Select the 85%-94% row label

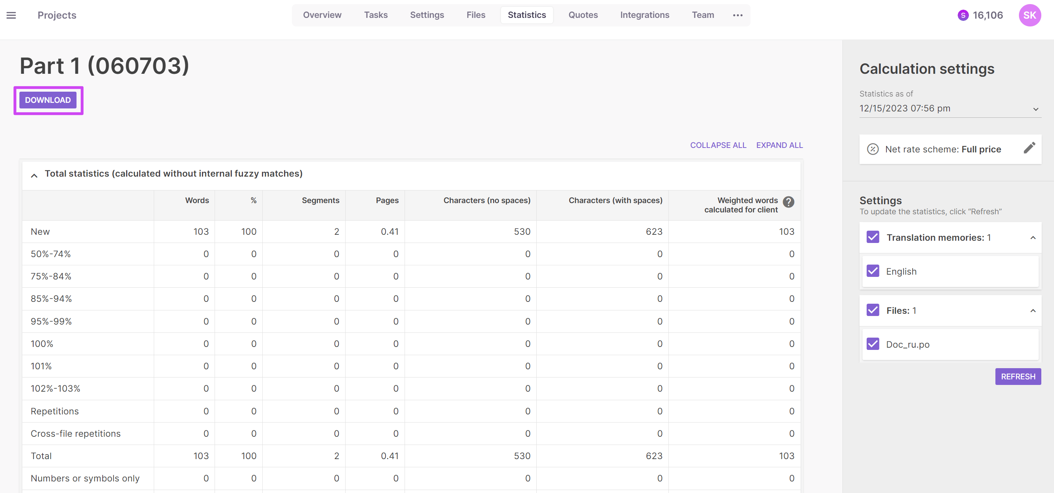pos(51,299)
